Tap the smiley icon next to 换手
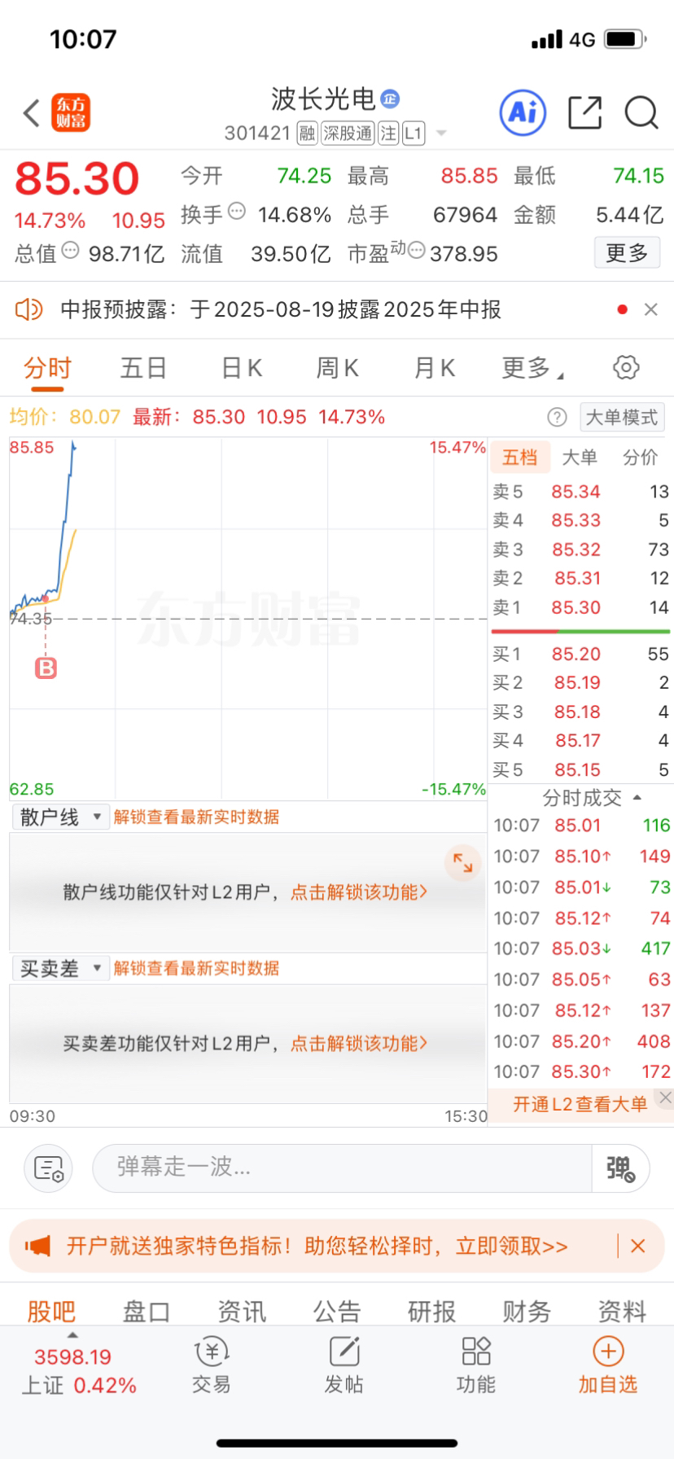Screen dimensions: 674x1459 (237, 211)
